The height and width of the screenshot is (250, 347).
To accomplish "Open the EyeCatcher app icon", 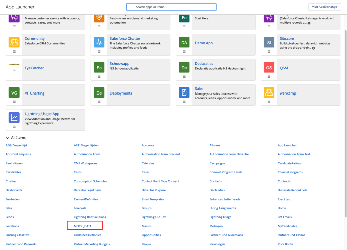I will click(x=14, y=65).
